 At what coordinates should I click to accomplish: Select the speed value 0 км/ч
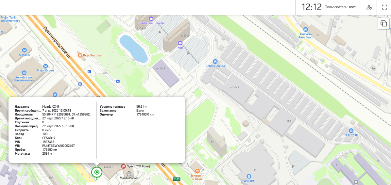[47, 130]
